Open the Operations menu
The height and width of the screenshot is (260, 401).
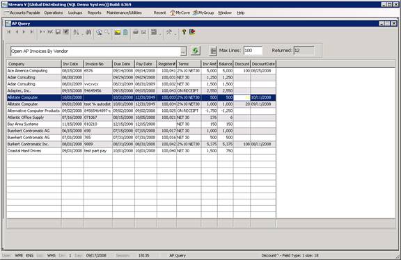(54, 13)
